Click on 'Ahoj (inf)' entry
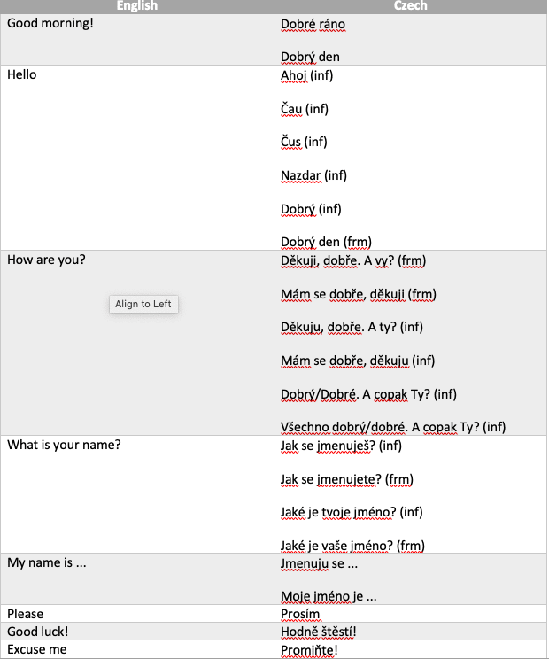The image size is (549, 659). 306,75
